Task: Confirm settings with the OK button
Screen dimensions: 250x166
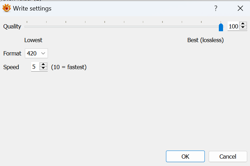Action: click(185, 157)
